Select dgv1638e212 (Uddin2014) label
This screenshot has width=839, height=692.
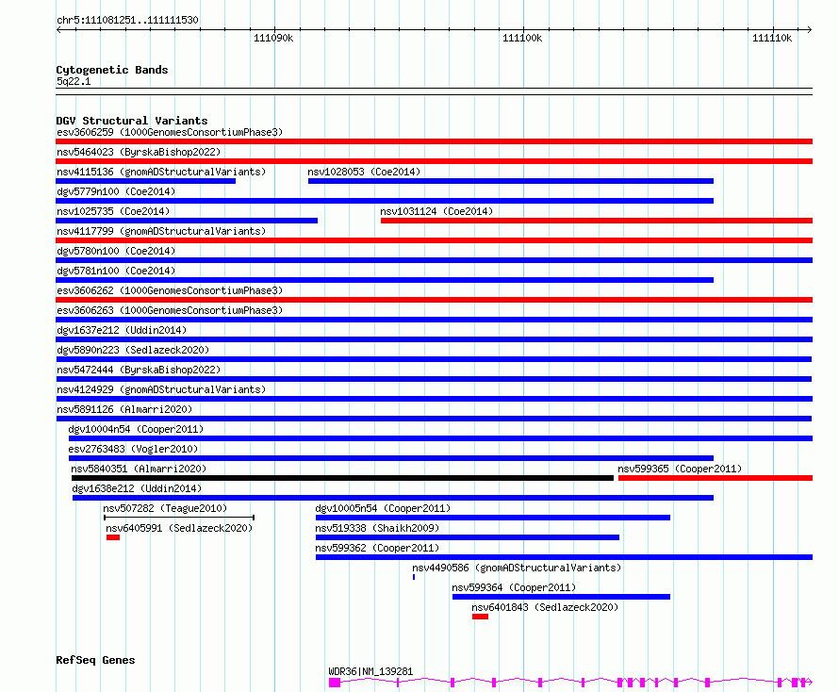137,488
